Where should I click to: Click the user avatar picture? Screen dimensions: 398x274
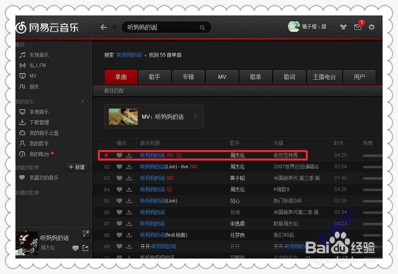click(294, 26)
